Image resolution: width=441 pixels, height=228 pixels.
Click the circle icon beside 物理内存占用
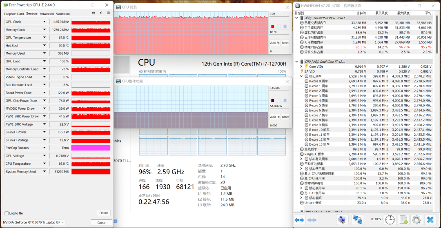302,47
